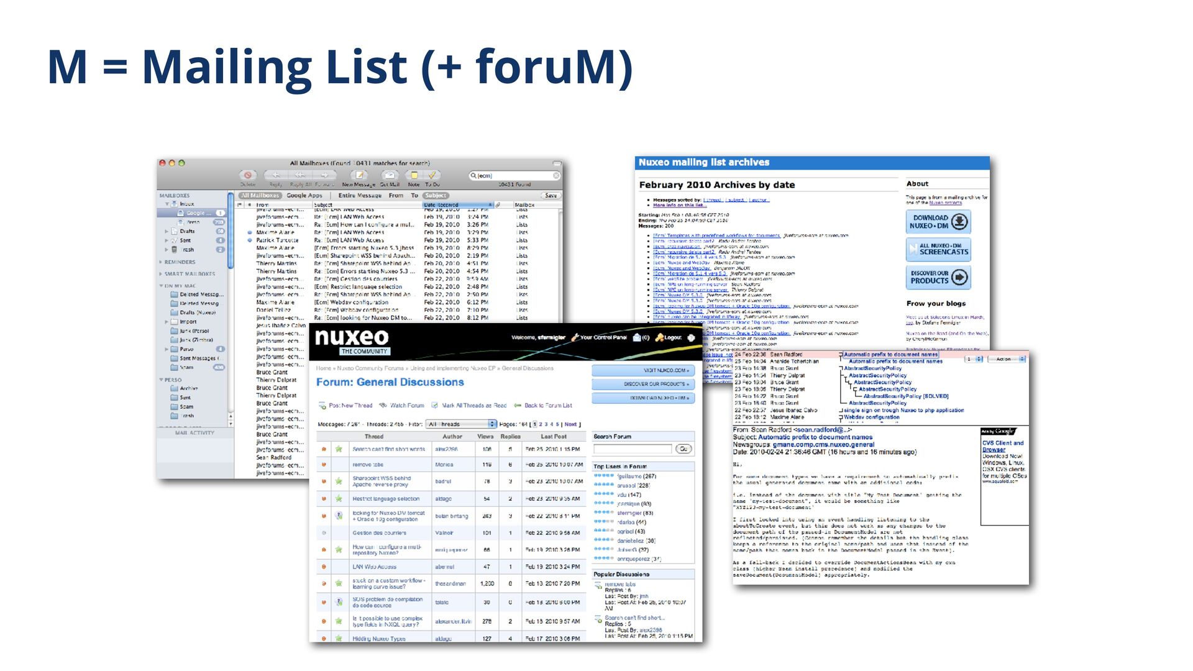The height and width of the screenshot is (671, 1193).
Task: Click the Get Mail envelope icon
Action: pyautogui.click(x=390, y=176)
